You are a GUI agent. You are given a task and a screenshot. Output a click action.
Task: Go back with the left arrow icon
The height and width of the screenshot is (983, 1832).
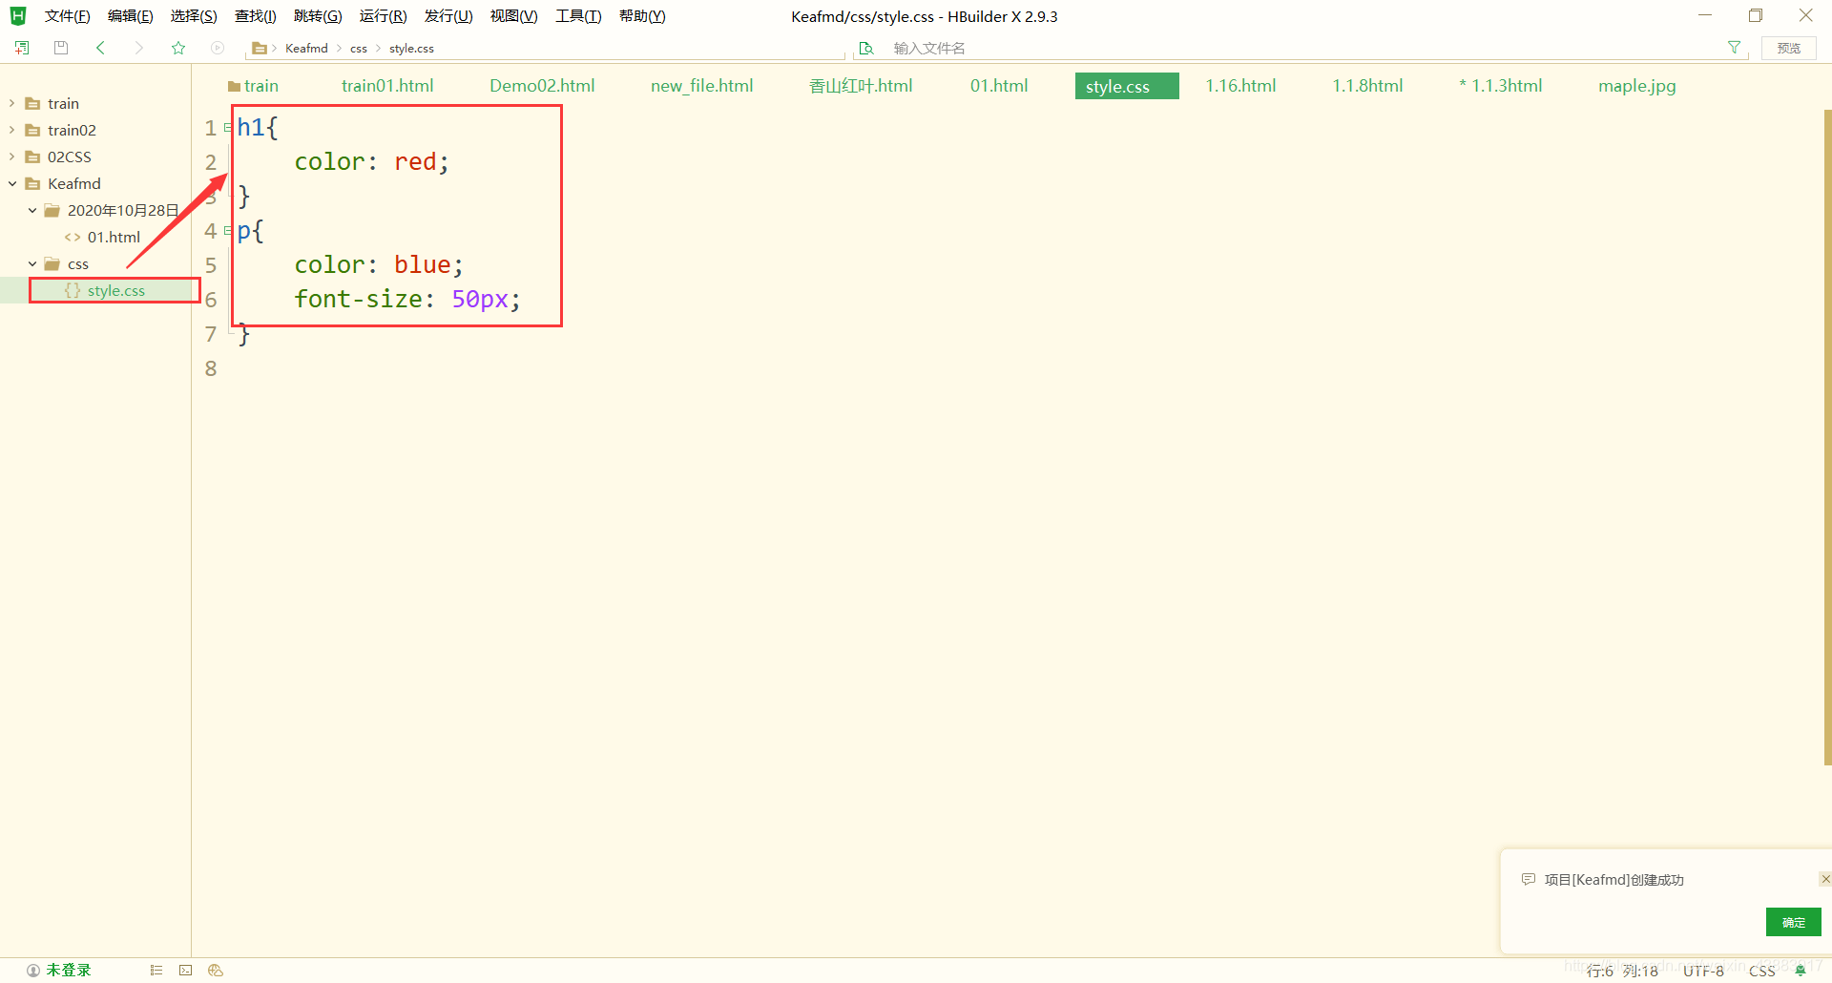(100, 48)
